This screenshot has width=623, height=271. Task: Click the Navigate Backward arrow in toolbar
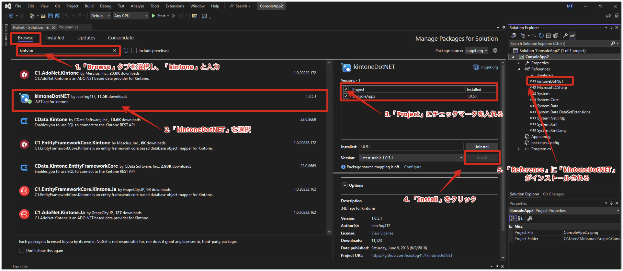click(11, 16)
